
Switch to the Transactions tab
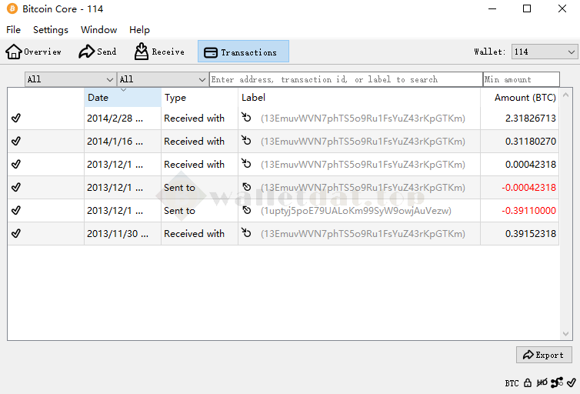click(x=243, y=52)
